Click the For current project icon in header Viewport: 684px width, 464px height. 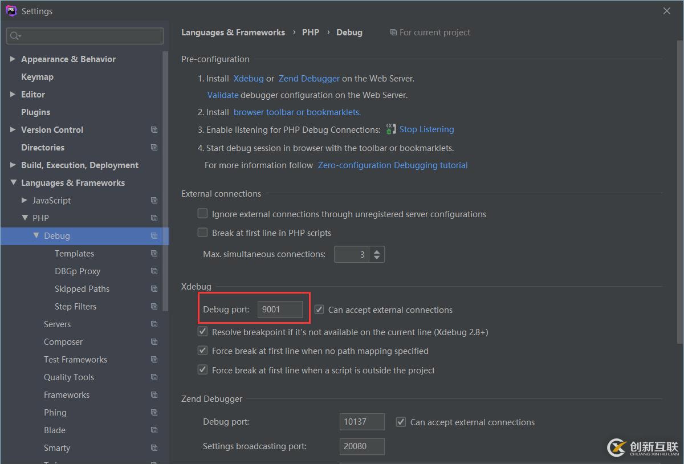(x=393, y=32)
